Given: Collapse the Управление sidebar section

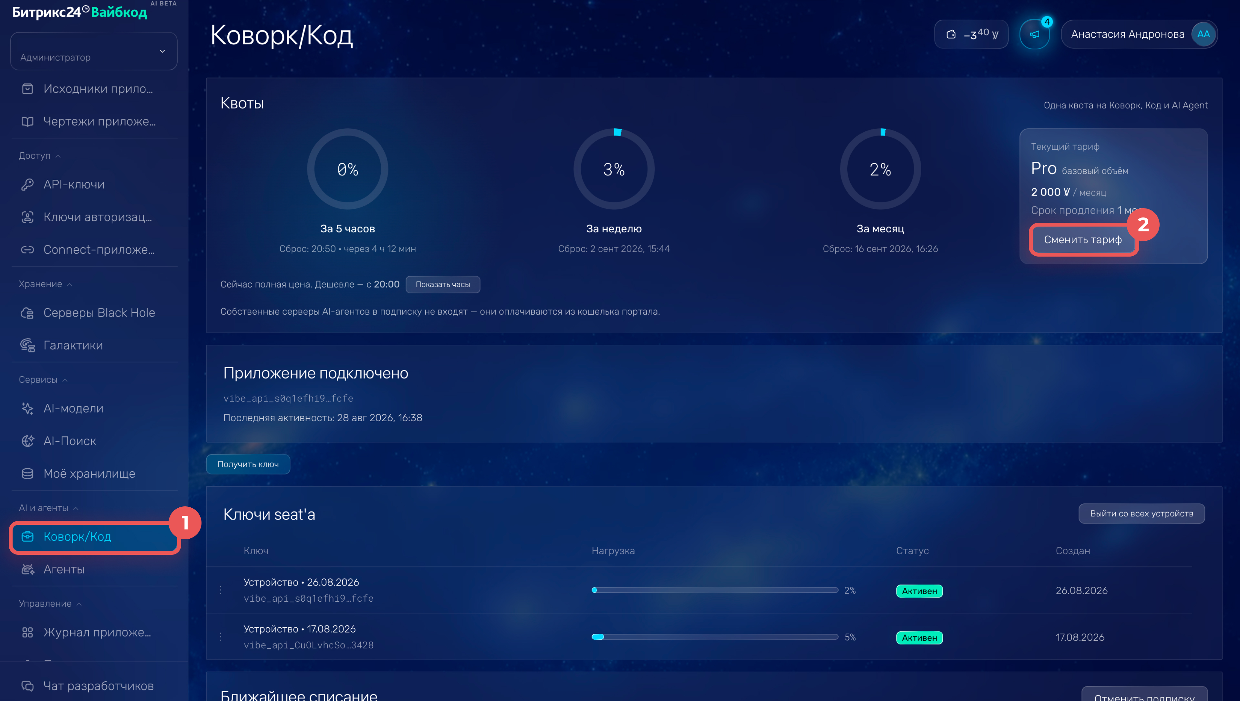Looking at the screenshot, I should coord(50,604).
